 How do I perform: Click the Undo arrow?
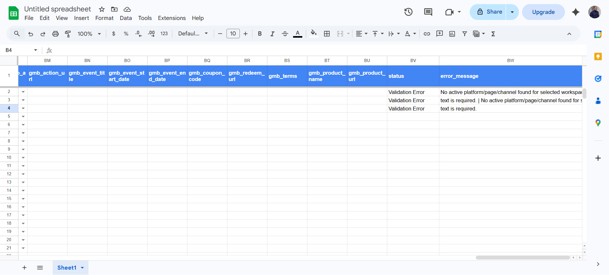pos(30,34)
